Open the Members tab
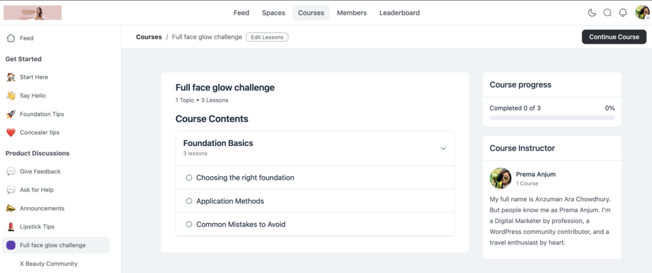Image resolution: width=652 pixels, height=273 pixels. pyautogui.click(x=351, y=13)
